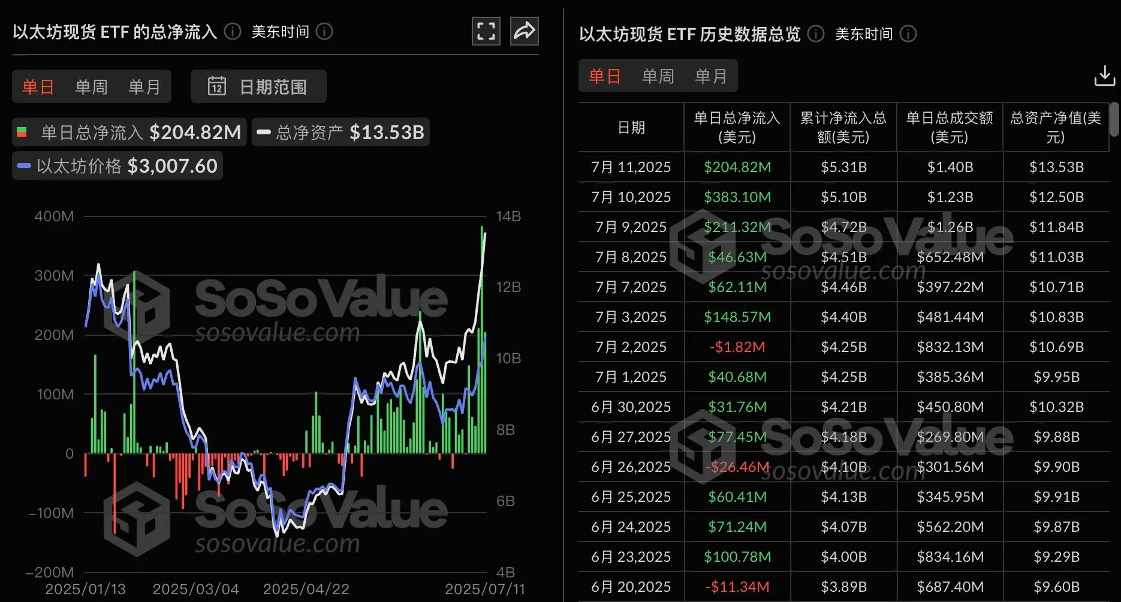Select 单日 tab in history table

point(605,76)
